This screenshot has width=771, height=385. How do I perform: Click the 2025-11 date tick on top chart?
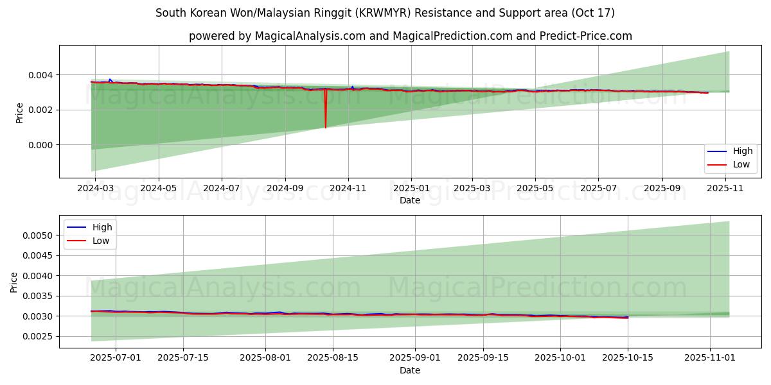(x=725, y=189)
